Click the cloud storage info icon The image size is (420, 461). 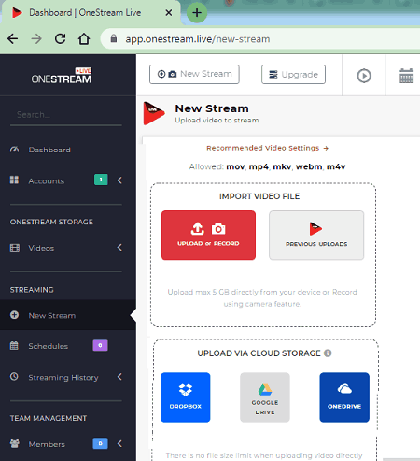pos(328,353)
